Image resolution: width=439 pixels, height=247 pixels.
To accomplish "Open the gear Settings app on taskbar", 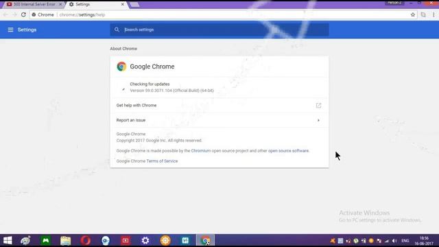I will pyautogui.click(x=145, y=241).
